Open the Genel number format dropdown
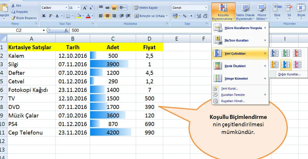This screenshot has height=159, width=308. tap(206, 8)
